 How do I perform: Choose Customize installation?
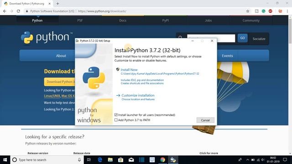[138, 95]
